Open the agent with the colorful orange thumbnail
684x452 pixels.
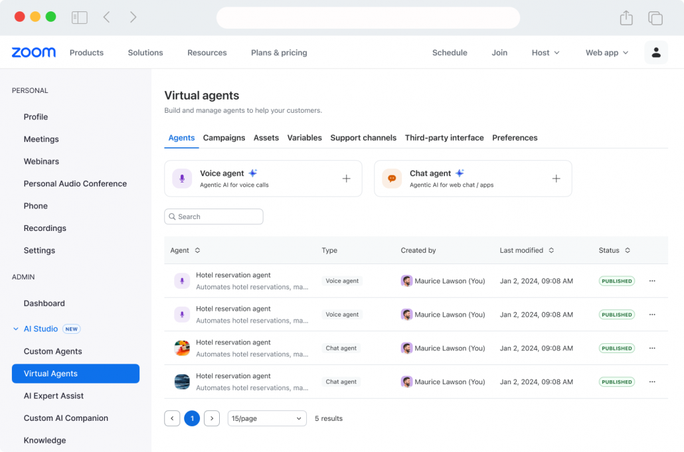click(182, 348)
